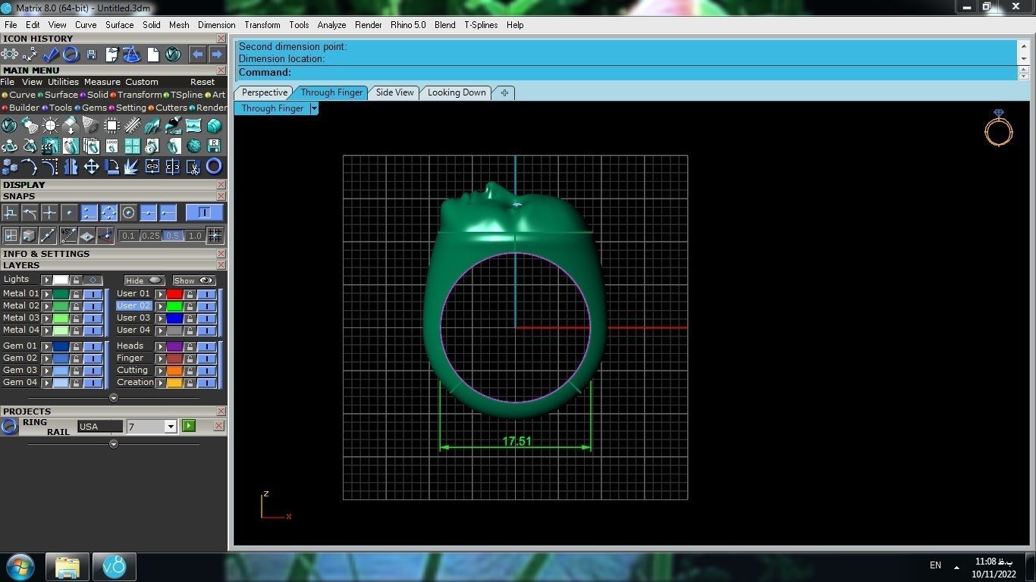Screen dimensions: 1036x582
Task: Collapse panel using arrow below Projects
Action: pos(114,444)
